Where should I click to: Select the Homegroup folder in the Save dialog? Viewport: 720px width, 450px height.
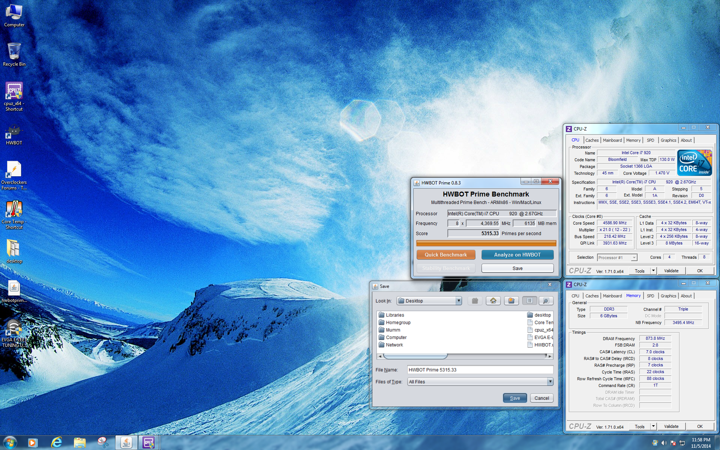tap(394, 322)
